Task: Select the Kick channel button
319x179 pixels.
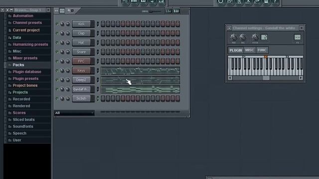Action: [x=81, y=24]
